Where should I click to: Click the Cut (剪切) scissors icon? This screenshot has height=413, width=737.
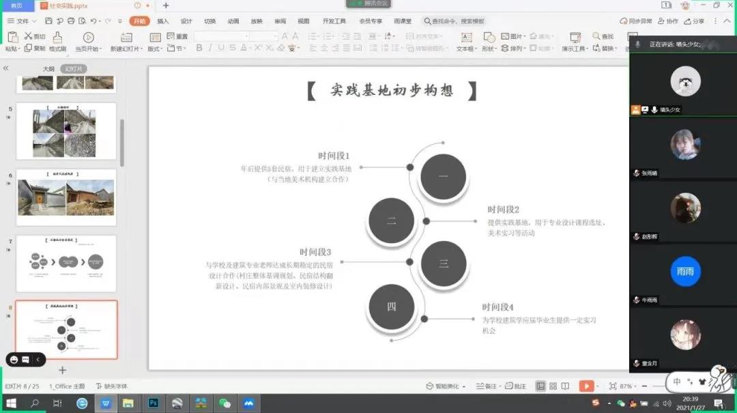pos(28,36)
